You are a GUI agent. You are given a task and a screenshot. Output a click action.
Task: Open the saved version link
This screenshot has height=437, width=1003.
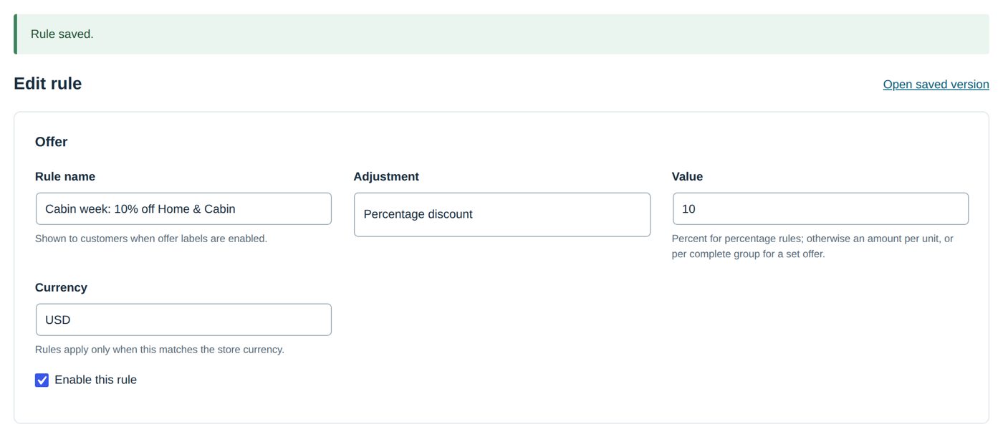pos(936,85)
